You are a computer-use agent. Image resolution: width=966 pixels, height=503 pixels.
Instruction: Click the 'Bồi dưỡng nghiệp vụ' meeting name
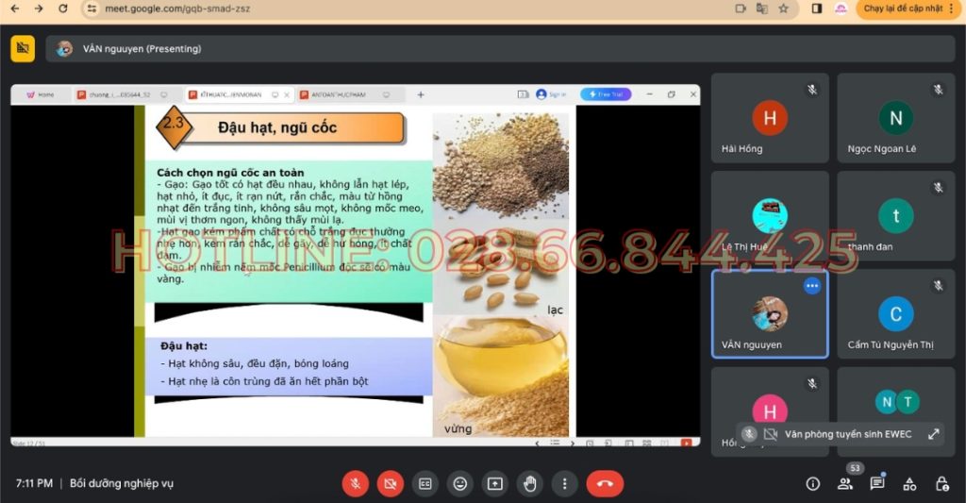click(122, 484)
